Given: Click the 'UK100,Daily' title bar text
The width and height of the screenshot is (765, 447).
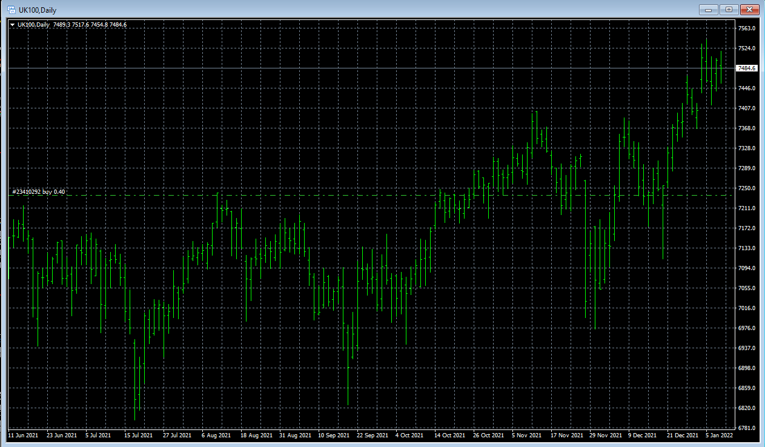Looking at the screenshot, I should pyautogui.click(x=38, y=10).
